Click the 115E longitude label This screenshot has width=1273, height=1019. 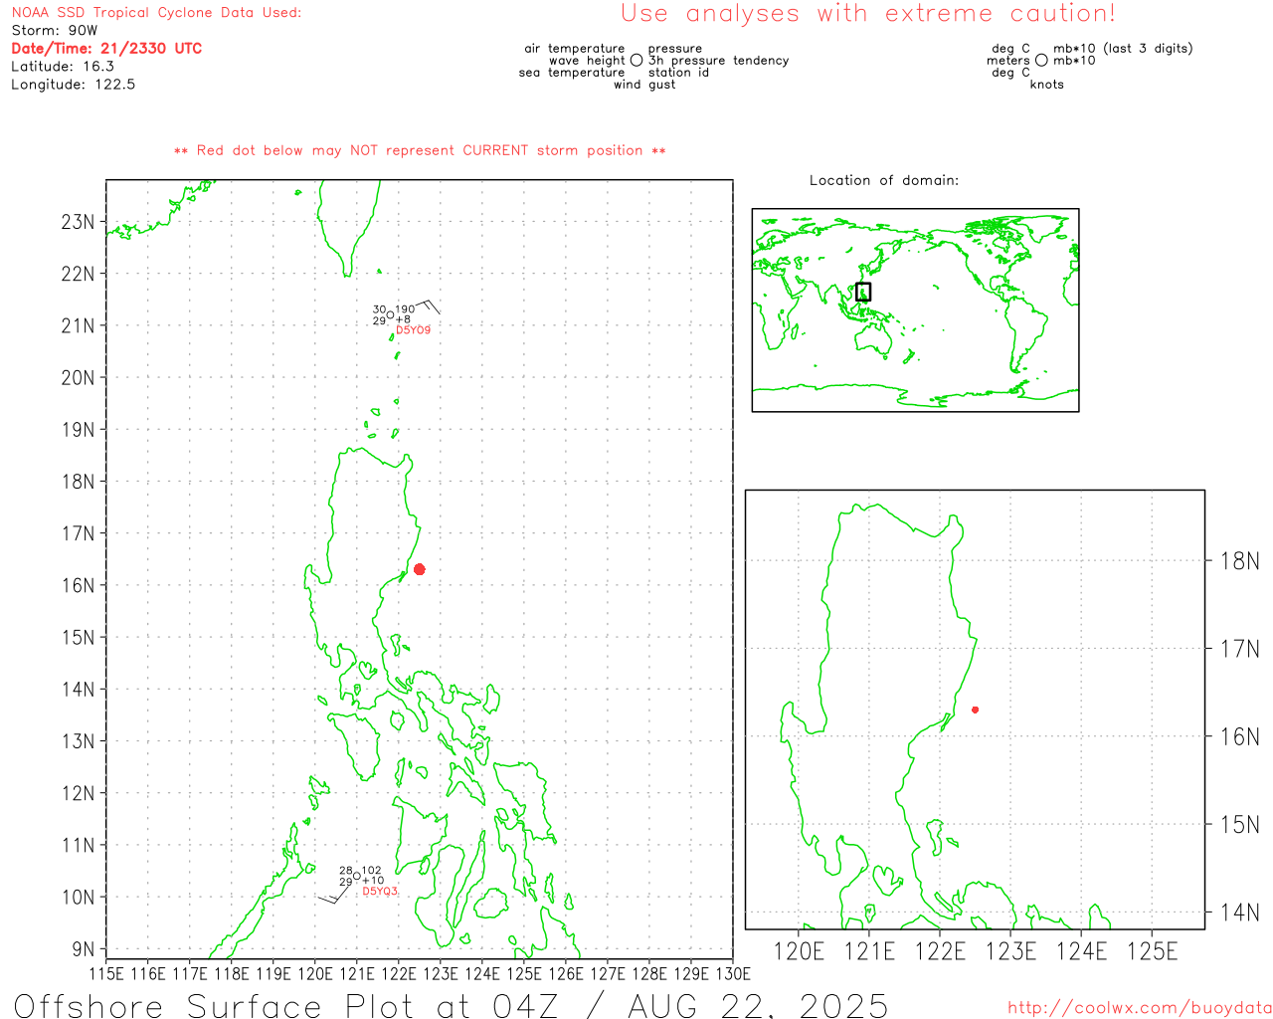click(106, 973)
